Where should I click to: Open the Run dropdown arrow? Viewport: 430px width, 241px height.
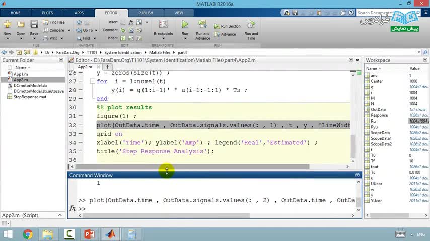pos(185,39)
